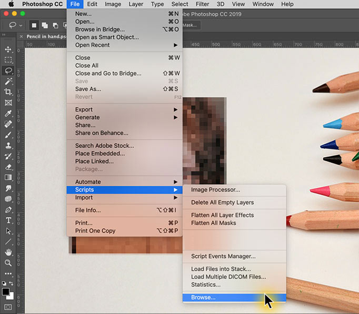The width and height of the screenshot is (359, 314).
Task: Select the Lasso tool in the toolbar
Action: tap(8, 70)
